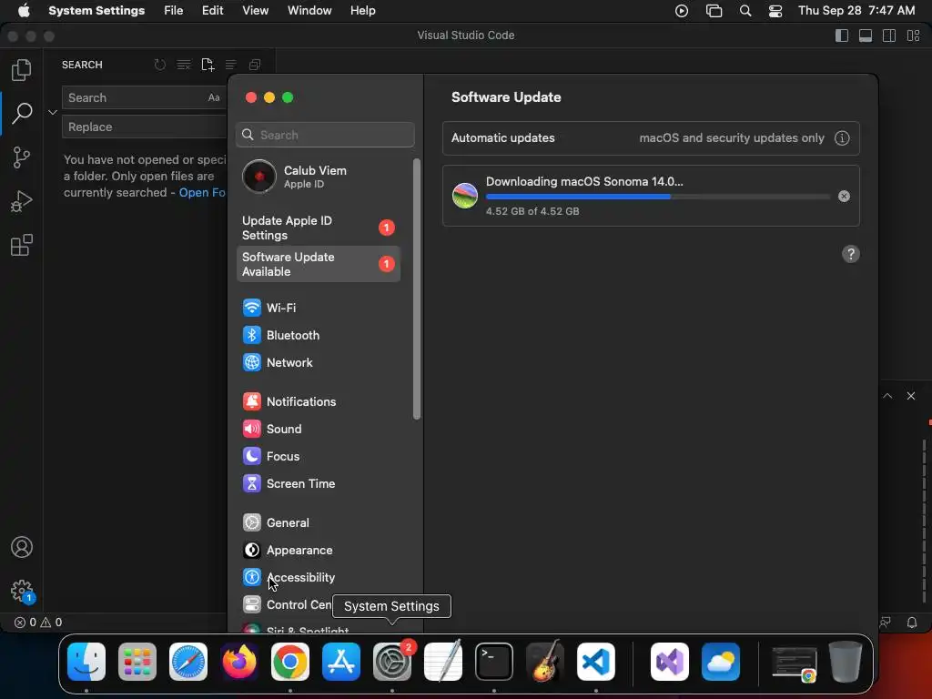Open the Extensions view in VS Code
932x699 pixels.
pyautogui.click(x=22, y=245)
